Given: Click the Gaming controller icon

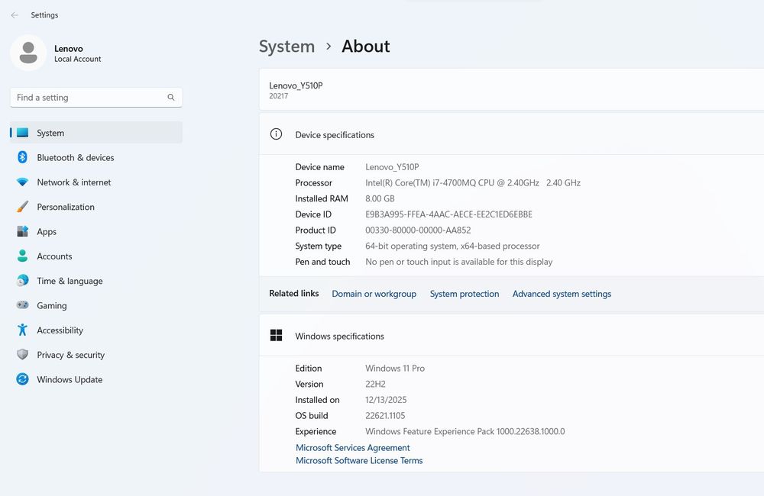Looking at the screenshot, I should coord(23,305).
